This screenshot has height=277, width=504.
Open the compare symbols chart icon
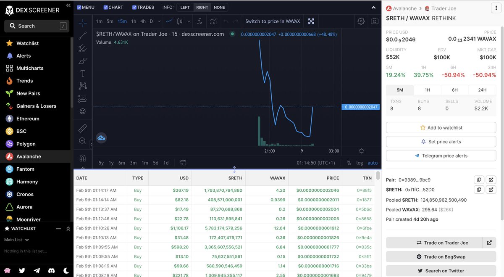(213, 21)
